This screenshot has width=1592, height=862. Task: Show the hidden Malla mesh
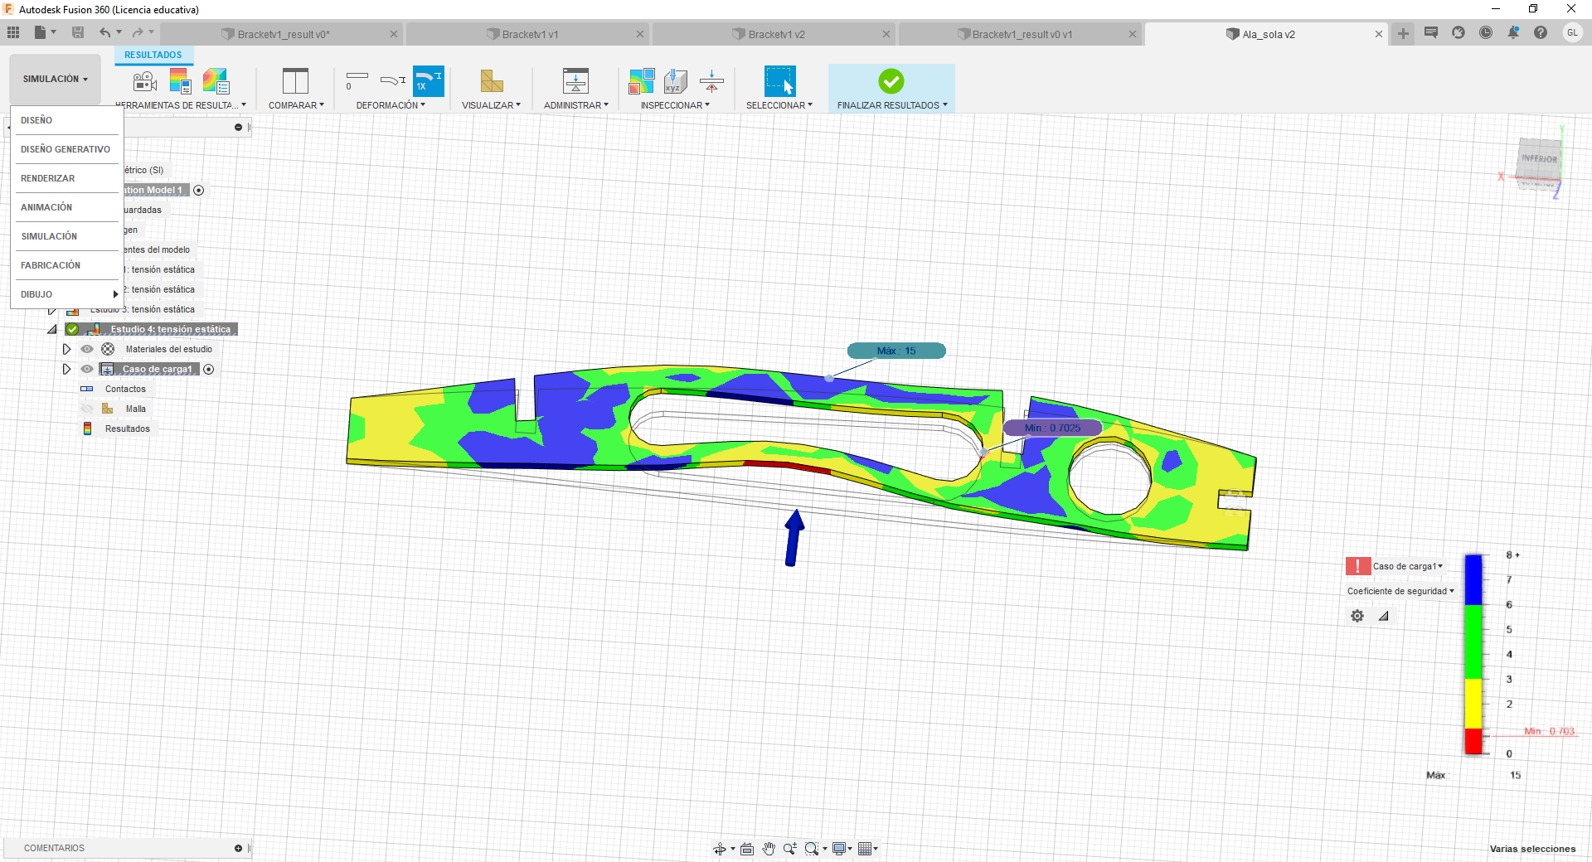point(87,409)
